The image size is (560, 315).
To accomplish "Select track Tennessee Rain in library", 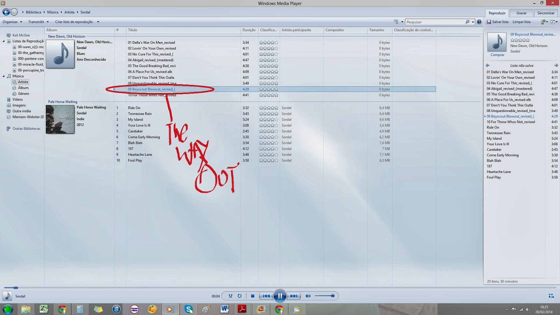I will coord(140,114).
